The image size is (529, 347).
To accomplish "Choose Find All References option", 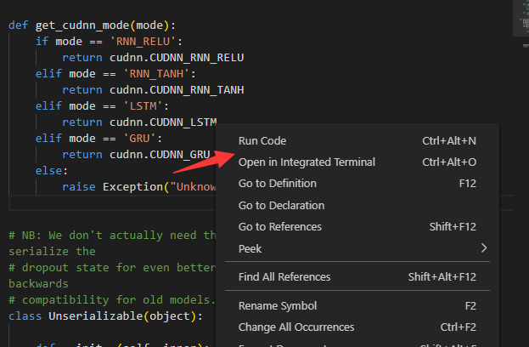I will (x=357, y=276).
